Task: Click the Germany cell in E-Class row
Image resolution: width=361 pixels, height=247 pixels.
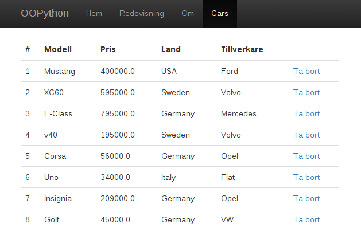Action: click(178, 113)
